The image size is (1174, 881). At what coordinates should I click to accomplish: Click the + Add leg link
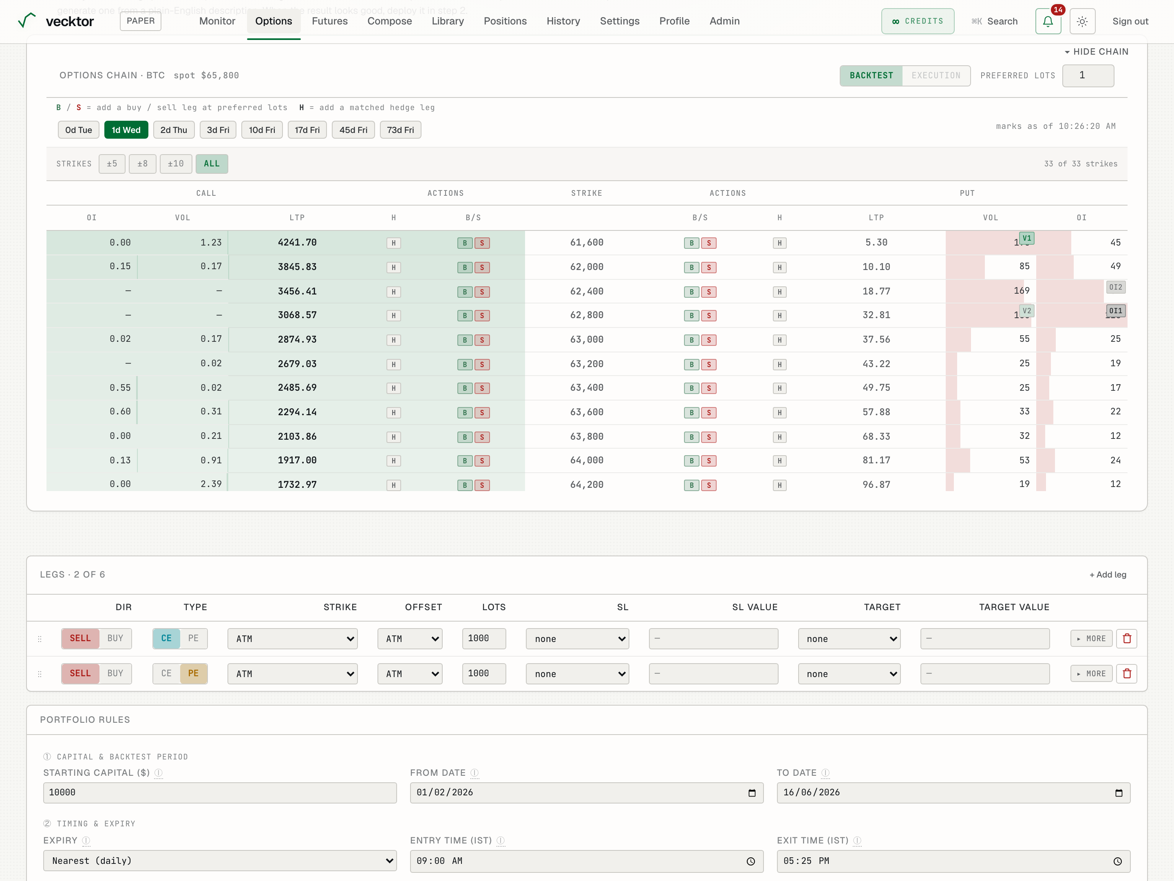pos(1108,575)
